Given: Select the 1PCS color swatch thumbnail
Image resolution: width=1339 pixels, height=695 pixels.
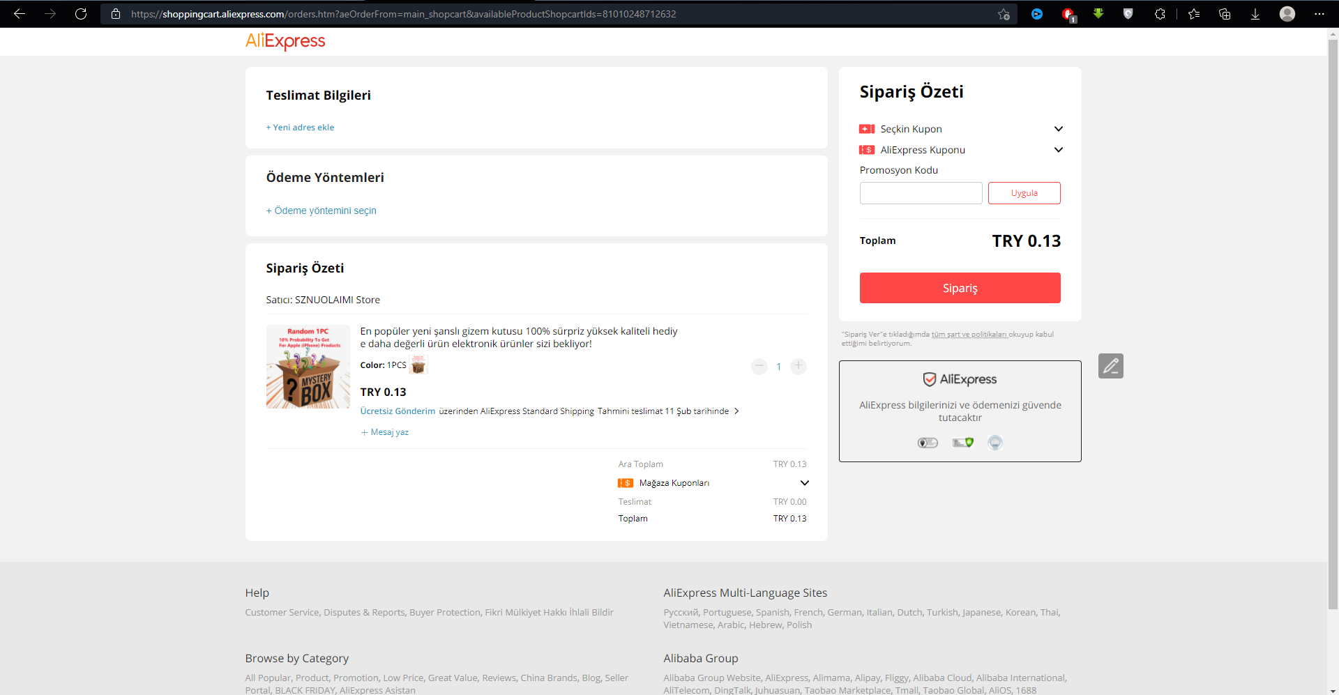Looking at the screenshot, I should pyautogui.click(x=418, y=365).
